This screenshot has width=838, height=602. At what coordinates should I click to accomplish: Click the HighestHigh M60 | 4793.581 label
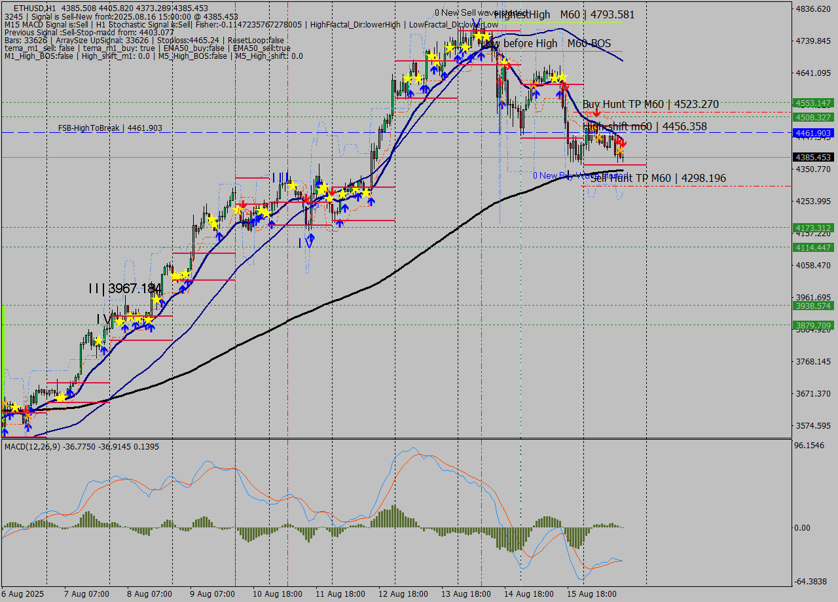click(x=564, y=14)
